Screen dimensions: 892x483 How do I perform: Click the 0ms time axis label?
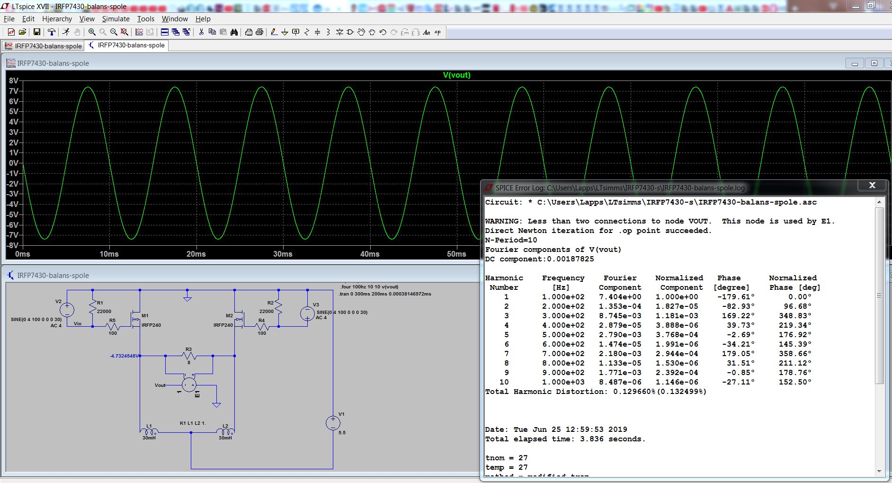pos(22,254)
